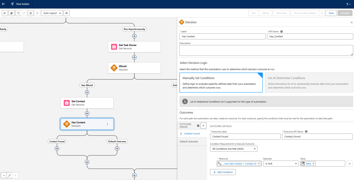Click the drag handle beside Contact Found
Image resolution: width=354 pixels, height=180 pixels.
coord(181,134)
